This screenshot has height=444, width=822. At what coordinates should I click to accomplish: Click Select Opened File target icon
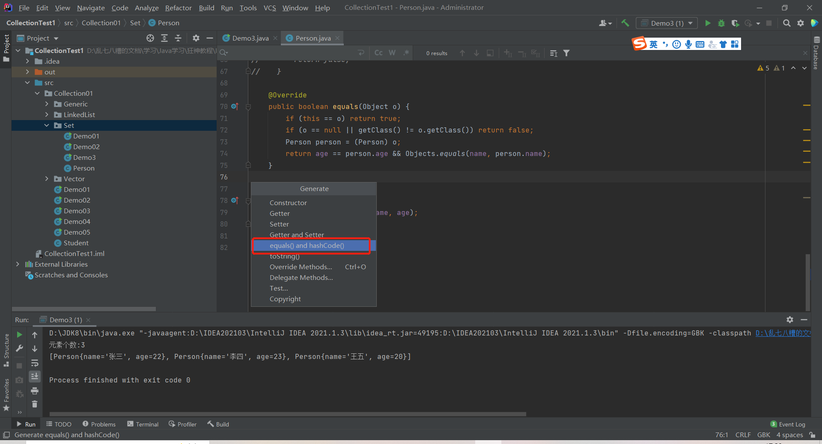[150, 38]
